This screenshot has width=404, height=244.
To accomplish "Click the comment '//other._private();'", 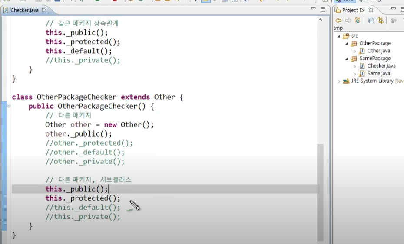I will pos(85,162).
